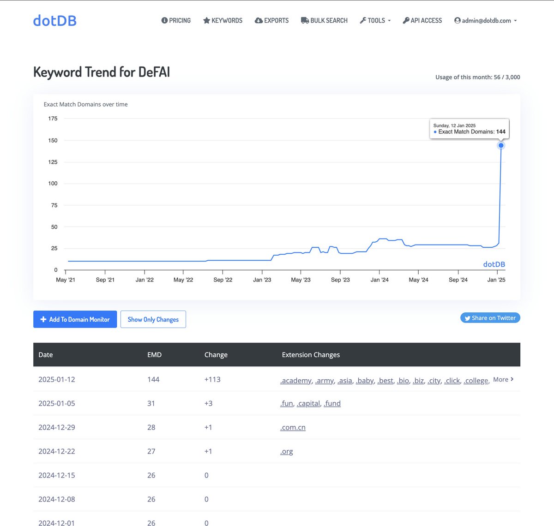Click the EMD column header

154,355
